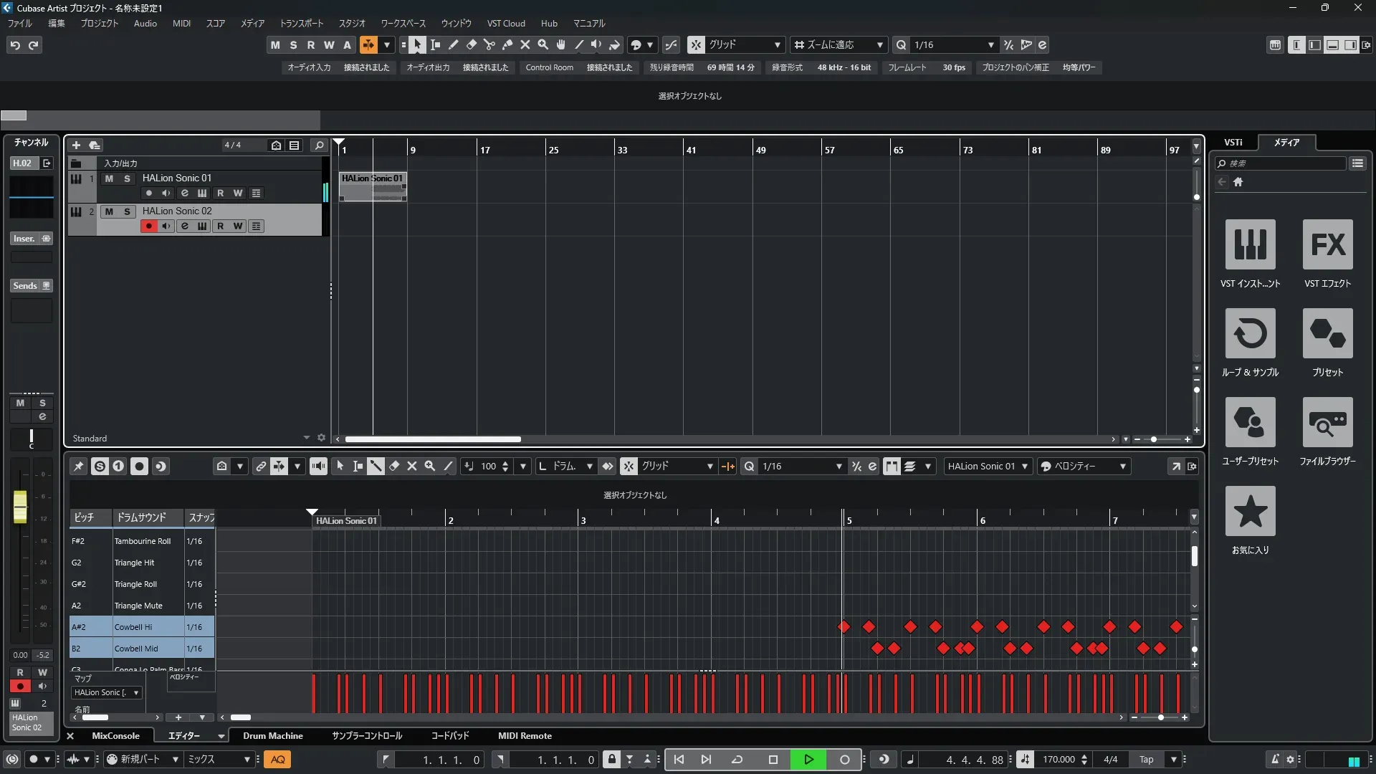Click the channel volume fader
Viewport: 1376px width, 774px height.
pos(20,506)
